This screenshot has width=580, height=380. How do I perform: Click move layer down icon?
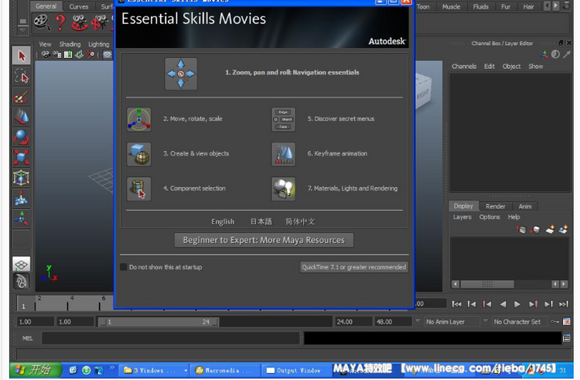click(535, 229)
